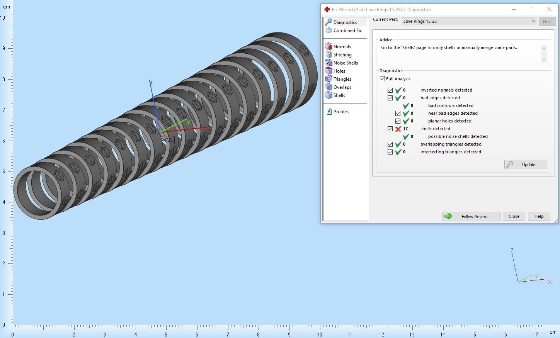Click the Overlaps cube icon
Viewport: 560px width, 338px height.
329,87
